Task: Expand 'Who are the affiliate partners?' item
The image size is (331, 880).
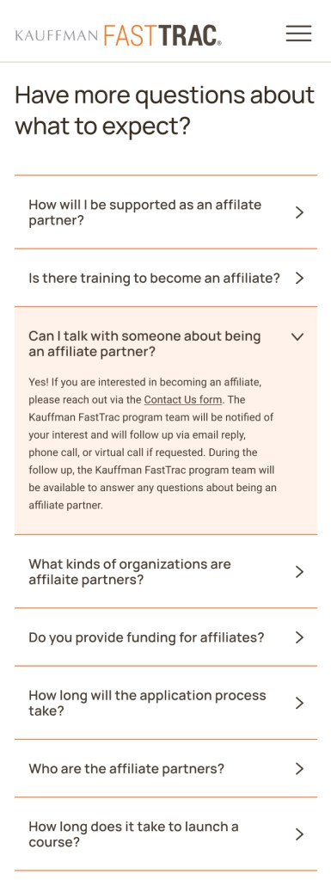Action: tap(165, 768)
